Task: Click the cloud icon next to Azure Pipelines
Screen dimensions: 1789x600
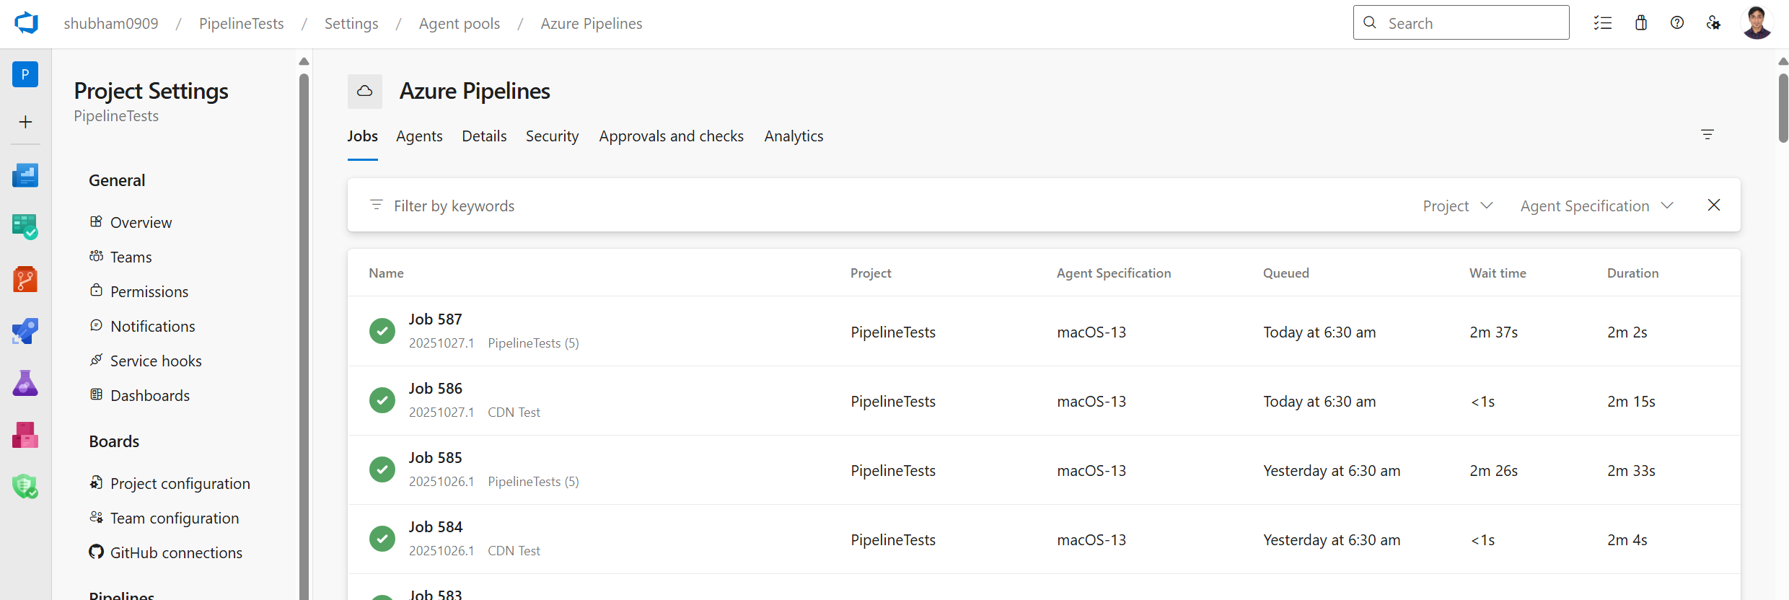Action: tap(365, 92)
